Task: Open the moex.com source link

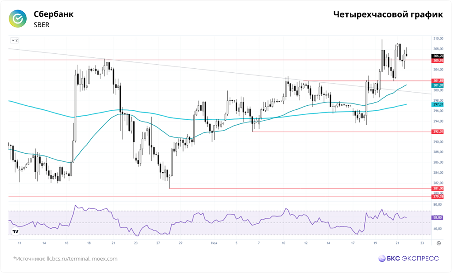Action: tap(105, 259)
